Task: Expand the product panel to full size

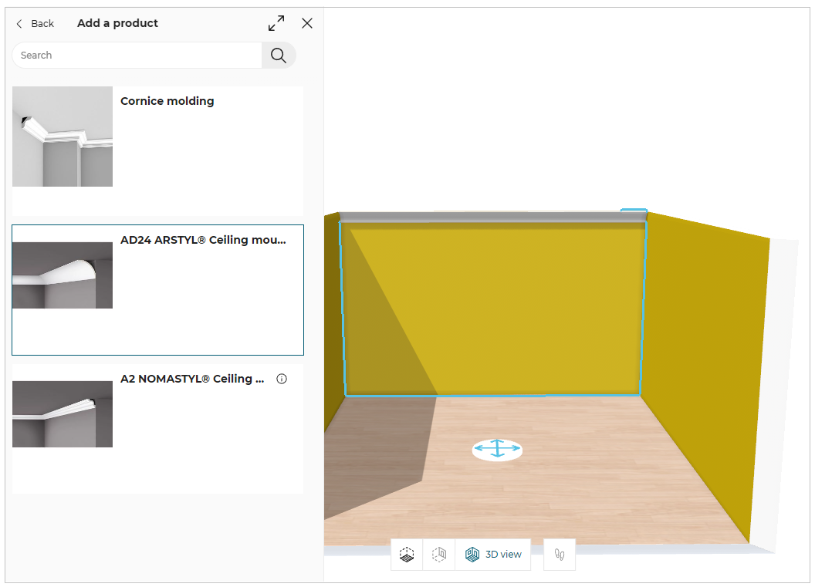Action: pos(276,23)
